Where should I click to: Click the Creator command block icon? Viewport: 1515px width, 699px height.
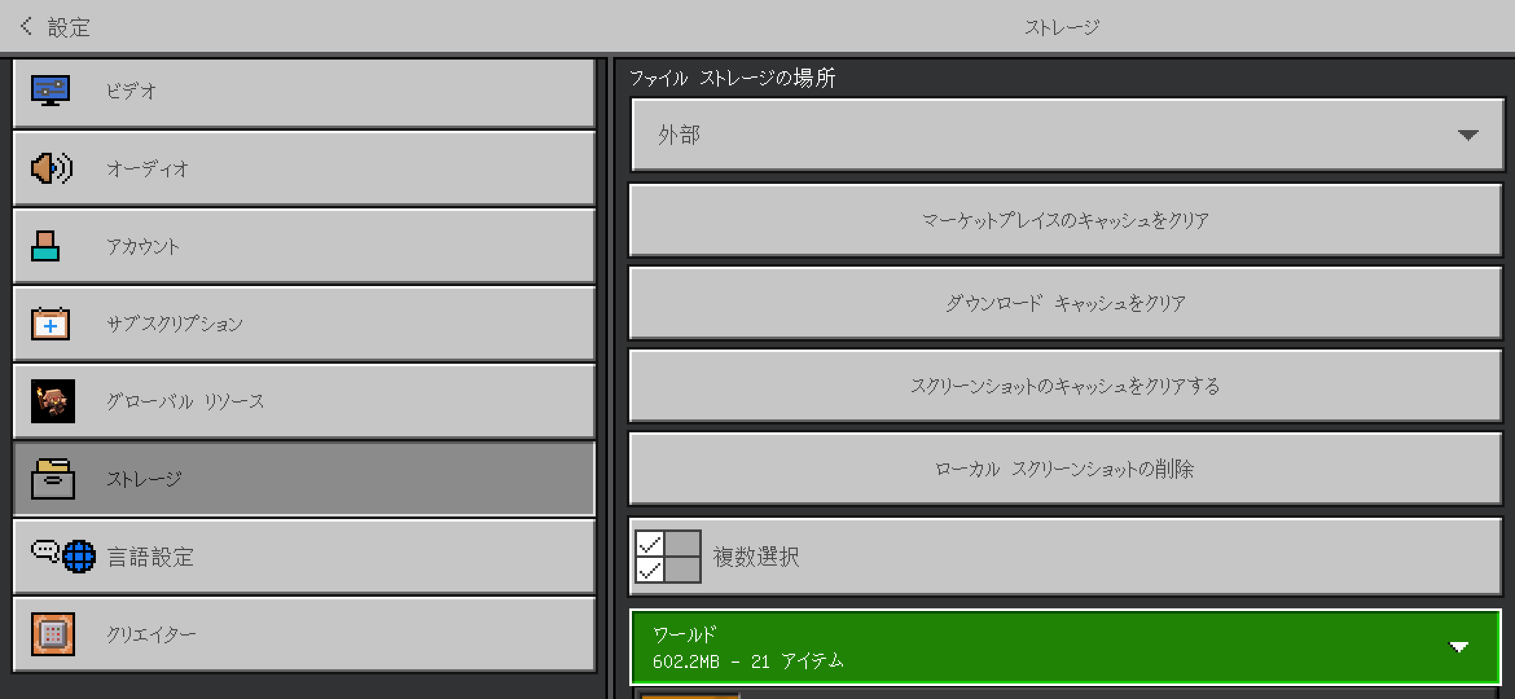click(x=53, y=634)
